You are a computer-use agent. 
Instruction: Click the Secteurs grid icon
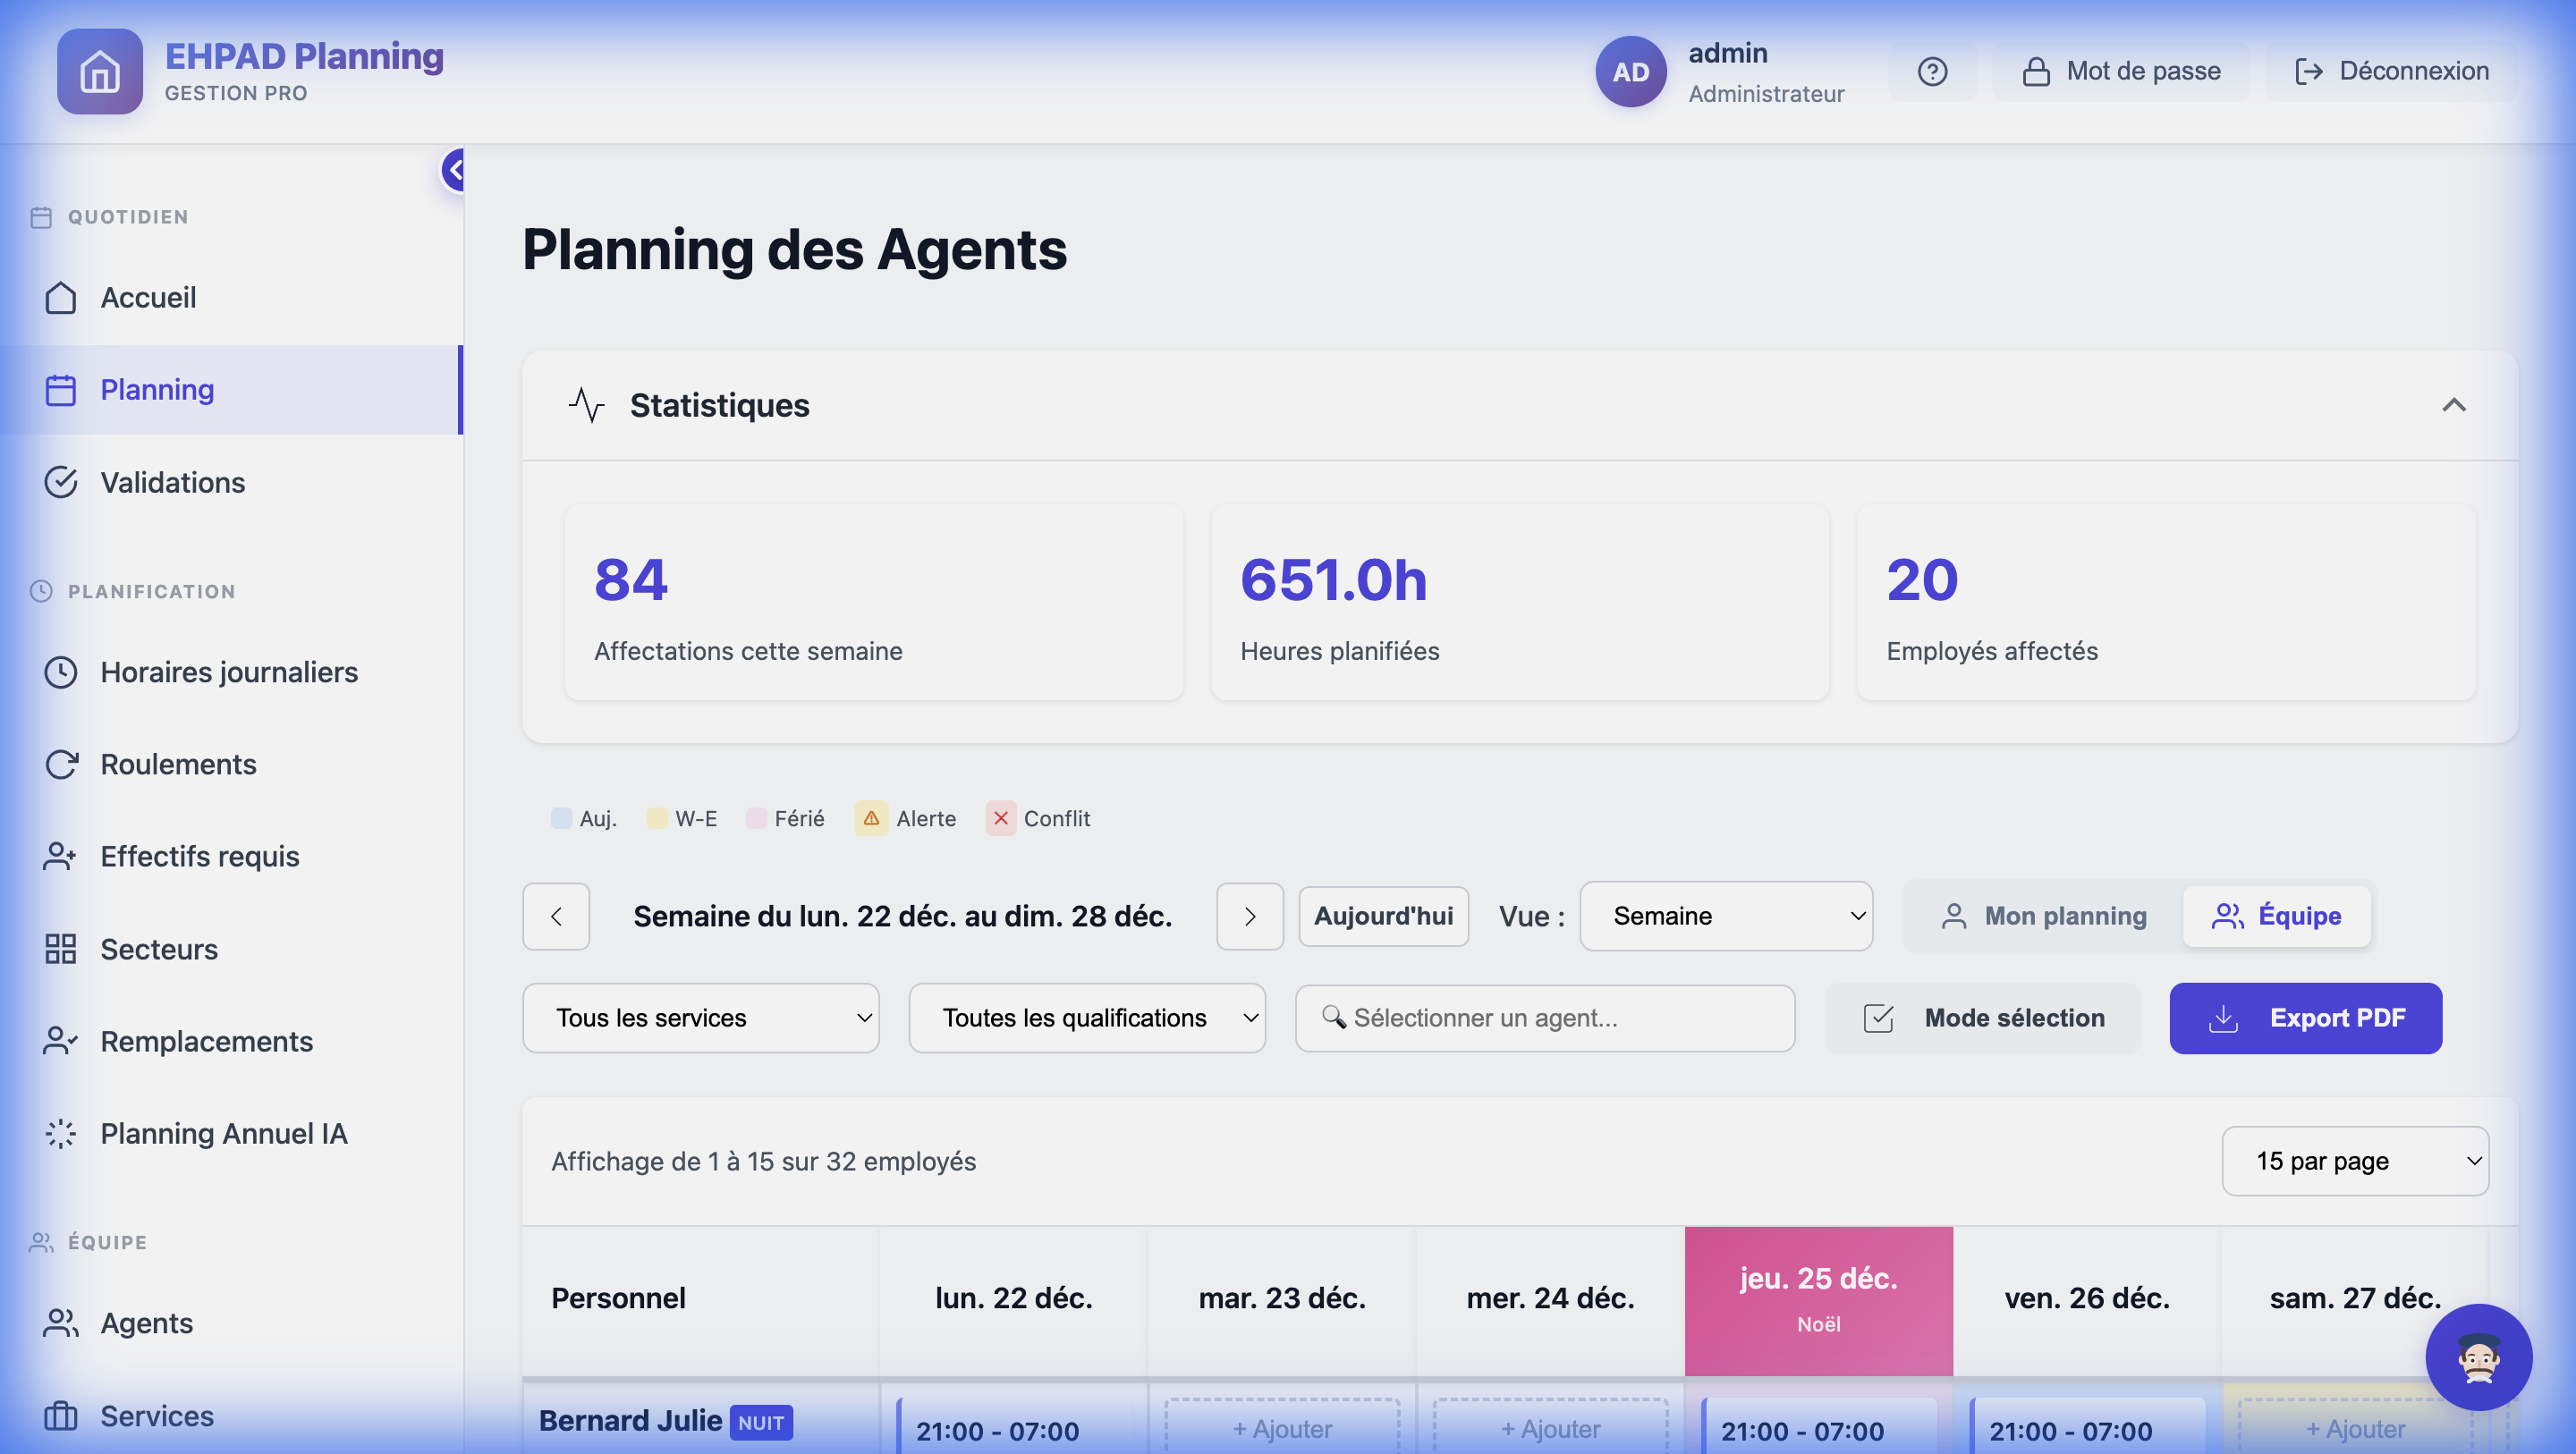click(60, 948)
